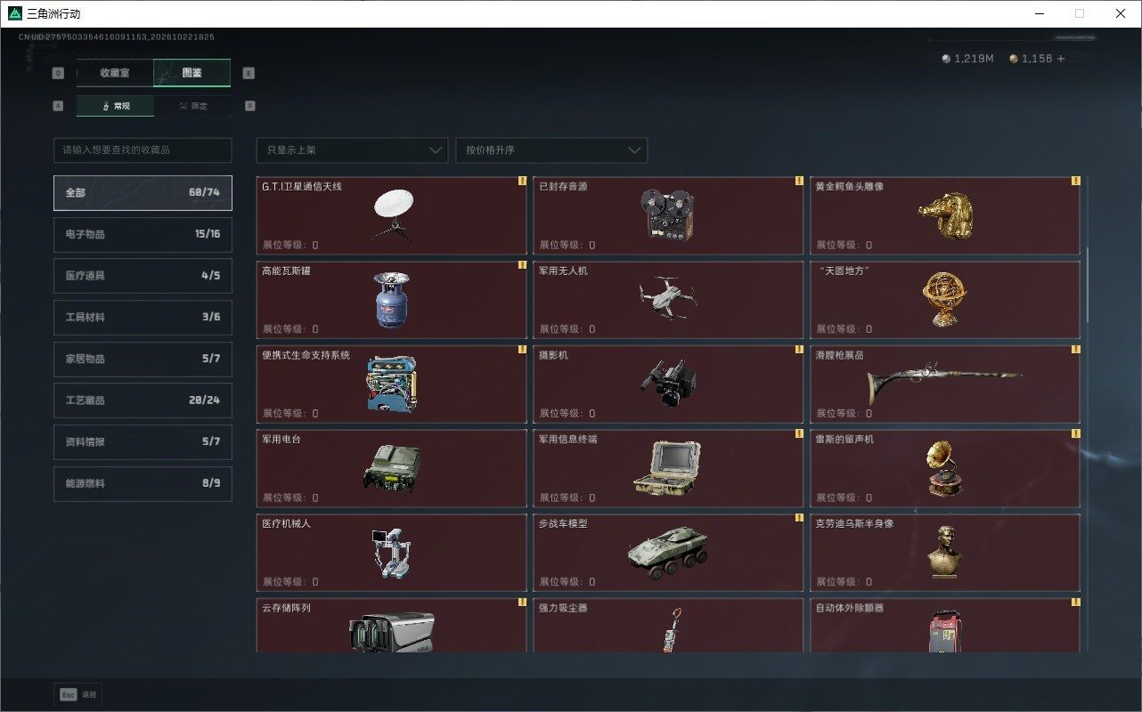Select the 高能瓦斯罐 gas canister item
Viewport: 1142px width, 712px height.
pos(391,300)
